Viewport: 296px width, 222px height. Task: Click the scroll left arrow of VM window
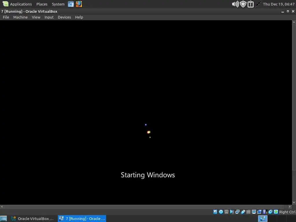tap(2, 207)
